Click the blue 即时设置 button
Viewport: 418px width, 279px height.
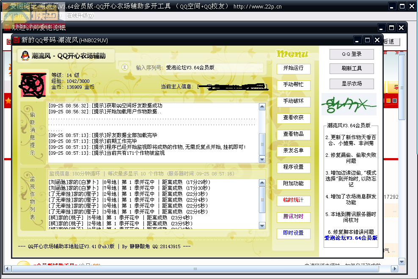[294, 233]
